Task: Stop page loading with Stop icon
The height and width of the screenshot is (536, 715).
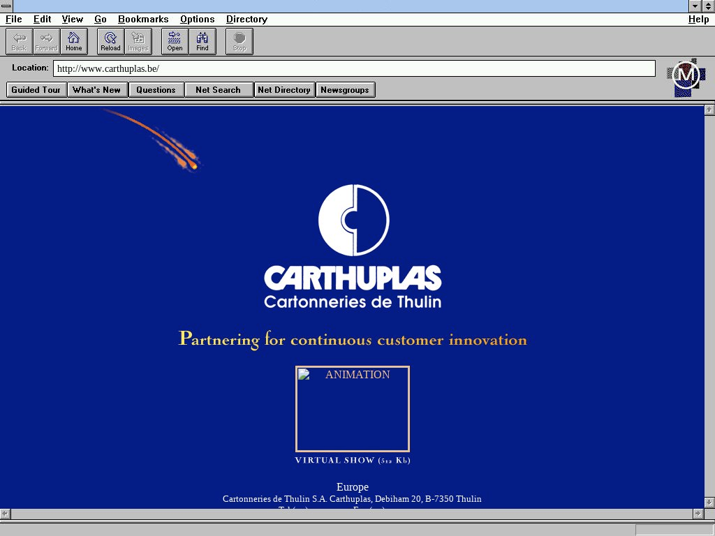Action: [x=239, y=41]
